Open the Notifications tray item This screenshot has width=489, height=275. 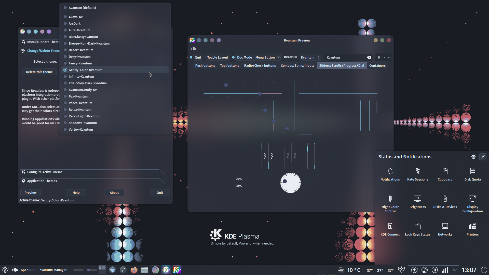tap(390, 174)
